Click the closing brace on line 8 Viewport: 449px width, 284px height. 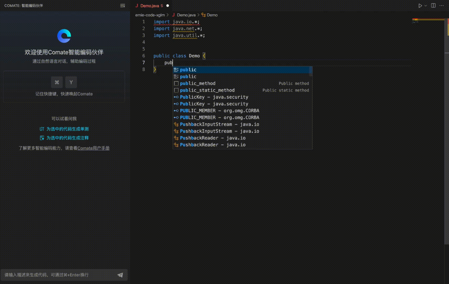click(155, 69)
